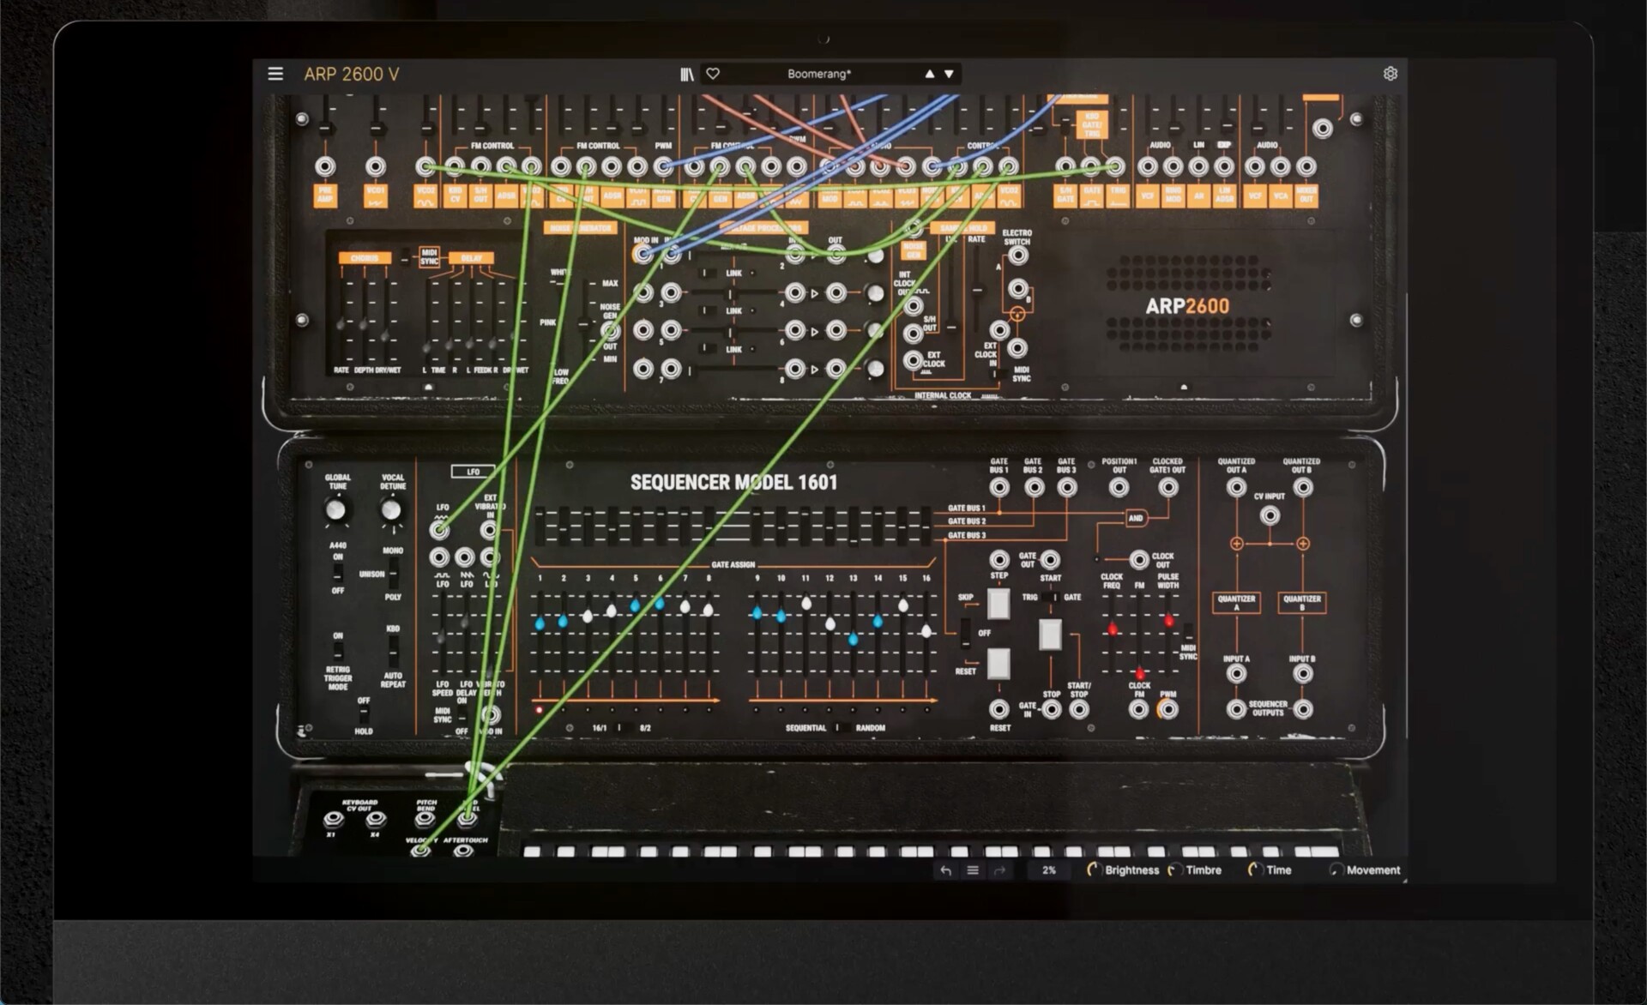Screen dimensions: 1647x1005
Task: Toggle the Sequential/Random switch
Action: (x=842, y=728)
